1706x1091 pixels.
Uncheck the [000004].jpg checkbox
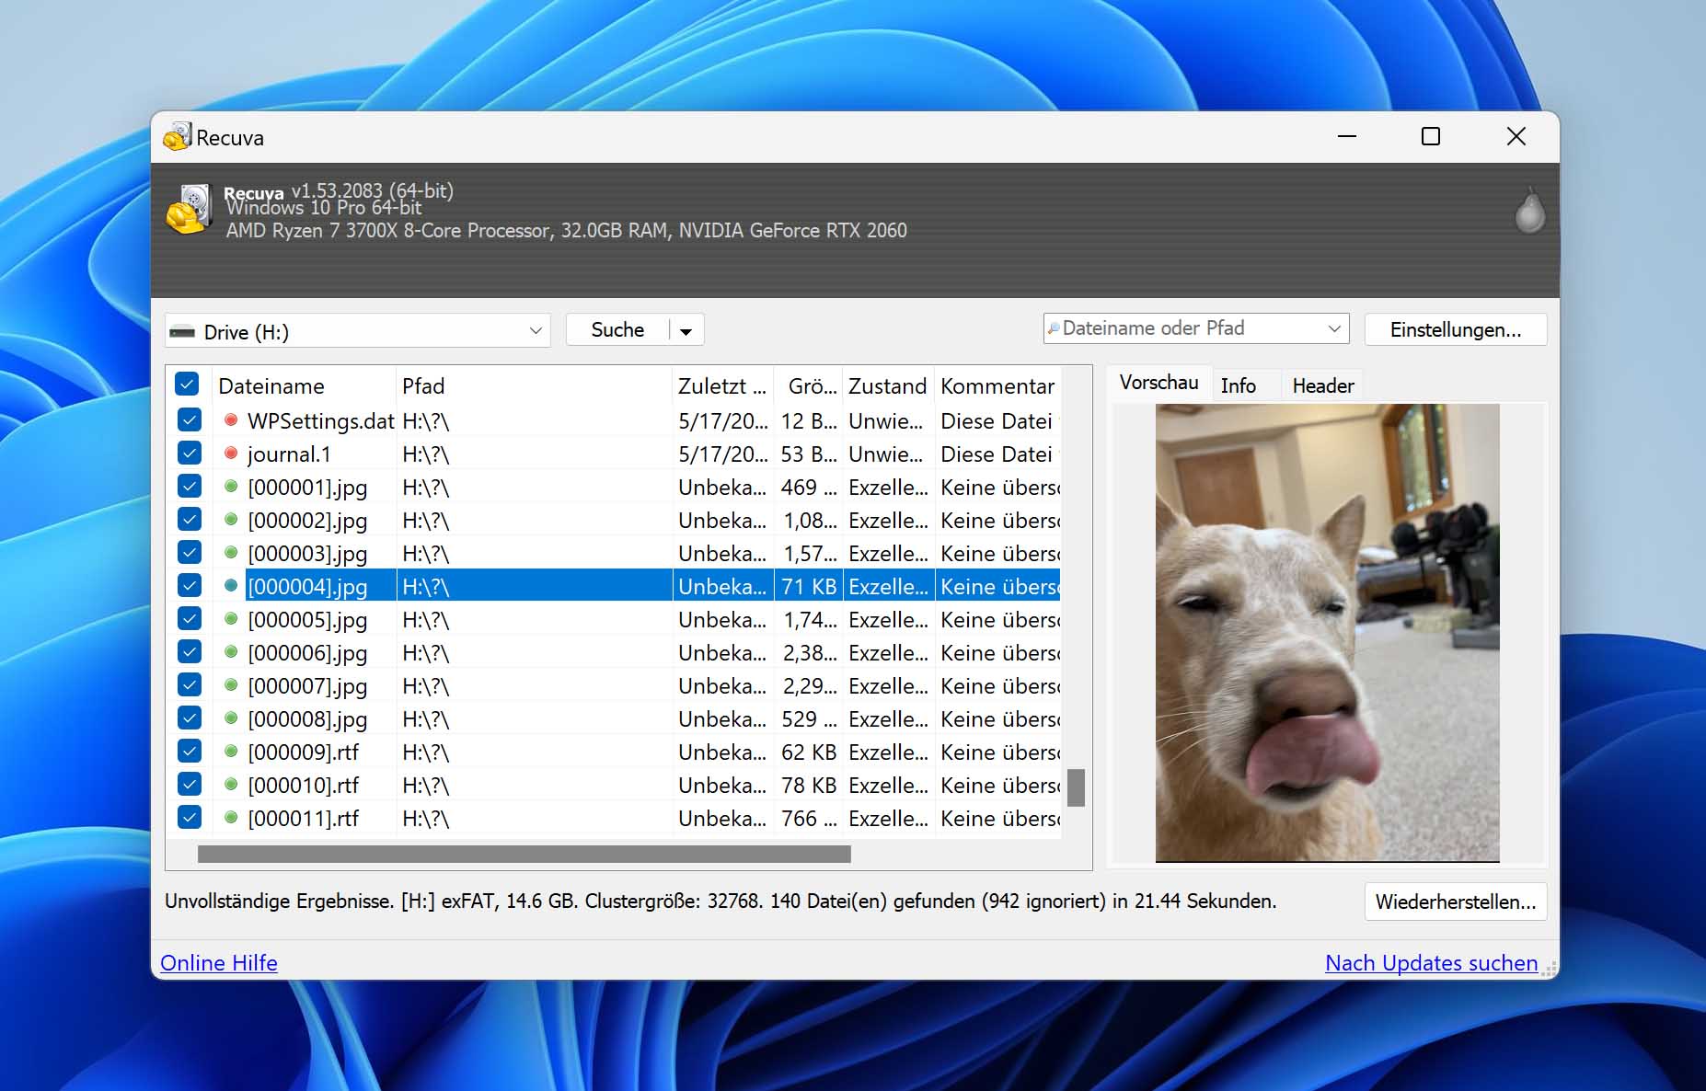point(189,586)
